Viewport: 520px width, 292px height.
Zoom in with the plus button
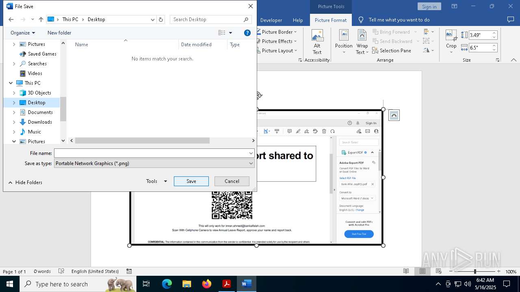point(498,271)
